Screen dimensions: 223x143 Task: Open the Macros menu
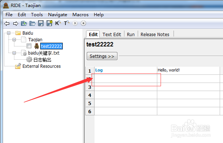point(80,15)
